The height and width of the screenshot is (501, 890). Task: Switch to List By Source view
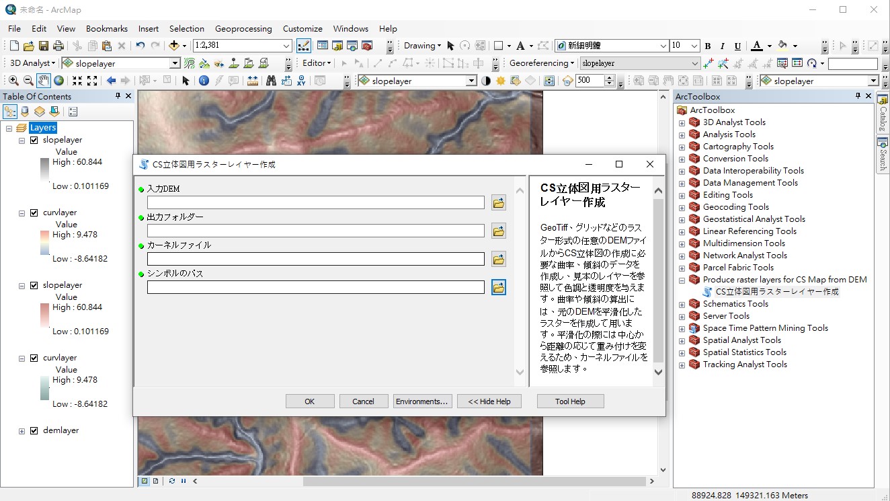point(25,112)
